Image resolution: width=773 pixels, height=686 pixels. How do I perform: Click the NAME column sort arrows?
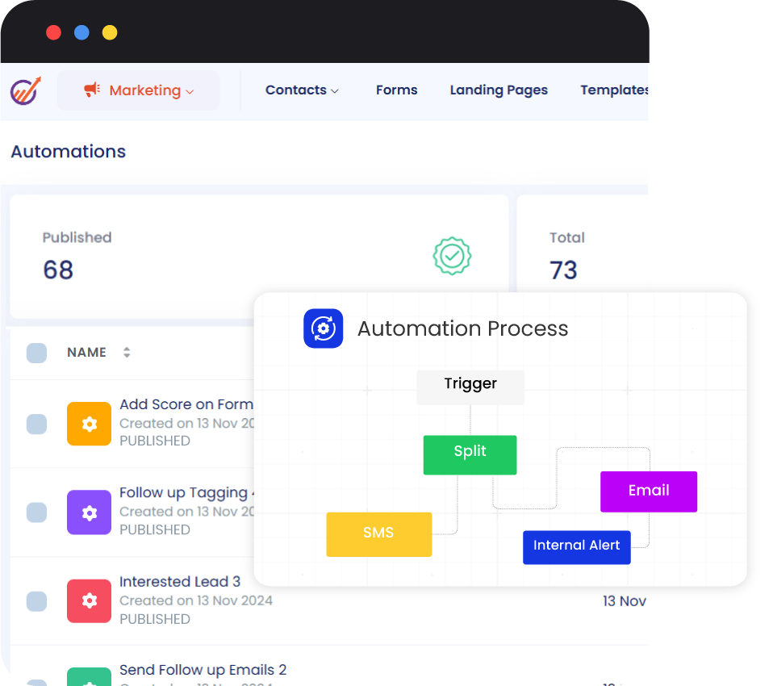126,353
